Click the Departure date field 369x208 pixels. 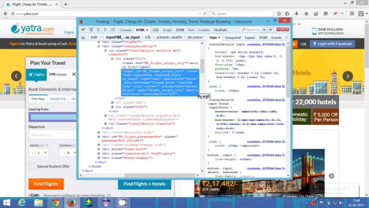point(53,135)
